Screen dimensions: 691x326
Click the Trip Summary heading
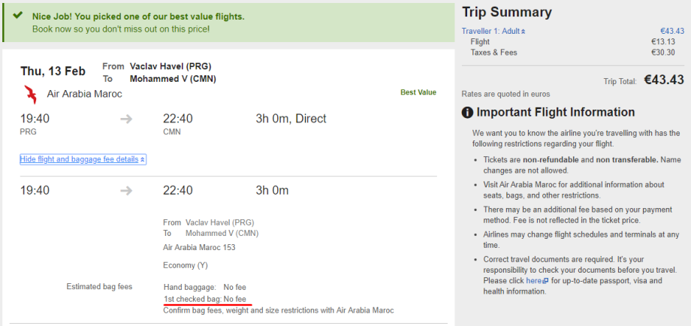[507, 12]
